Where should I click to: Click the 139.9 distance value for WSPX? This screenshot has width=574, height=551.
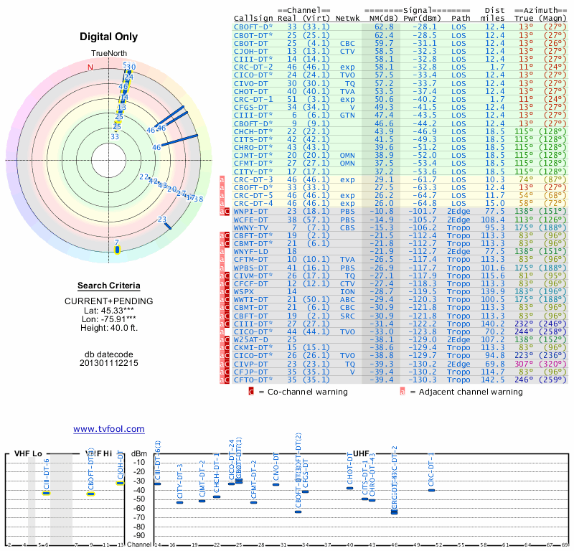tap(492, 292)
